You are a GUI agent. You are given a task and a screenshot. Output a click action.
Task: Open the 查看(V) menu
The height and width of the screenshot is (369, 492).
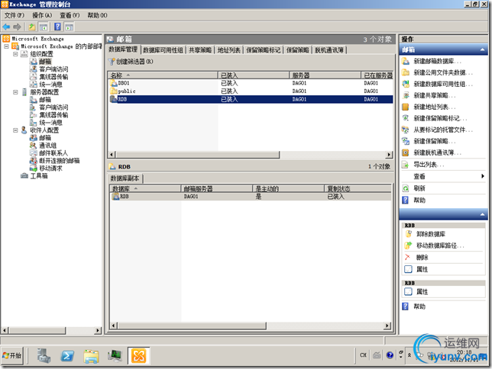point(70,15)
